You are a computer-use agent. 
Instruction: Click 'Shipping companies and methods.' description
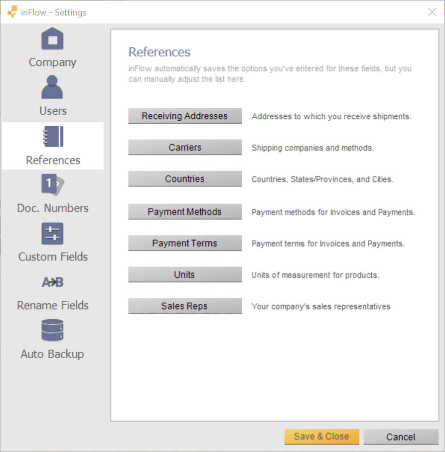pyautogui.click(x=313, y=148)
